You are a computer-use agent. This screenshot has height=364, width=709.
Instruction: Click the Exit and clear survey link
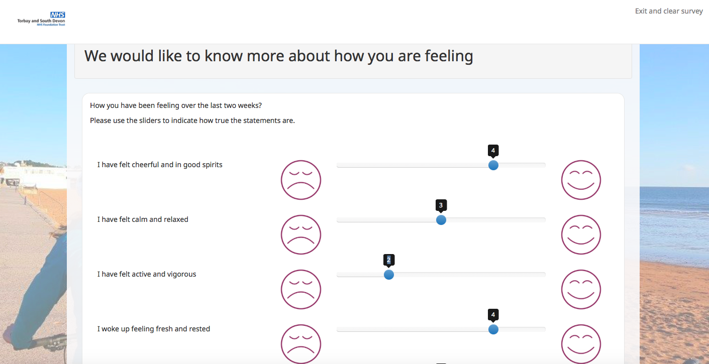(x=668, y=11)
